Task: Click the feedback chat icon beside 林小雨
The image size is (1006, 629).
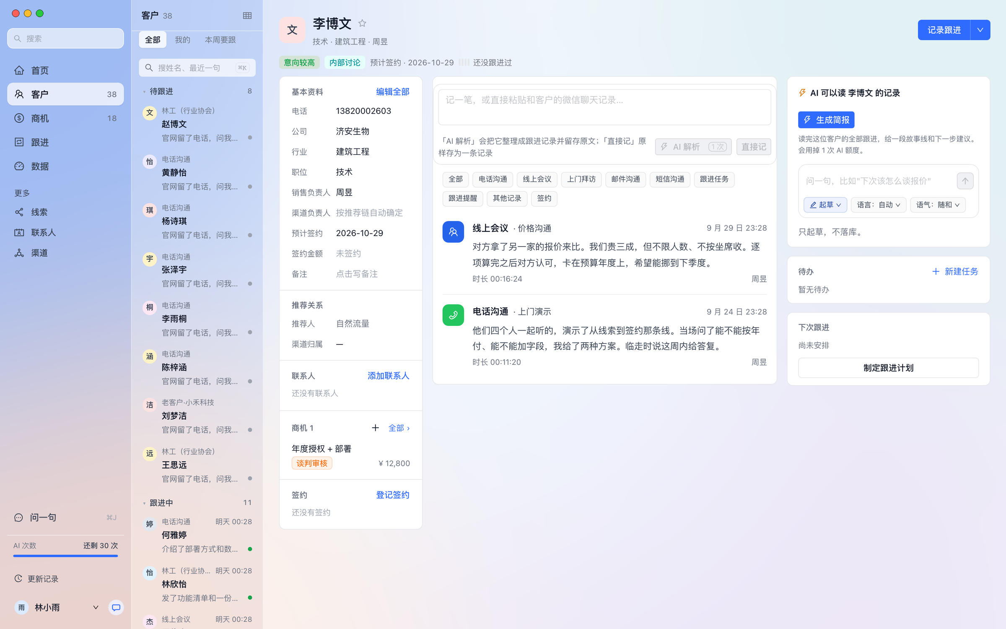Action: tap(116, 607)
